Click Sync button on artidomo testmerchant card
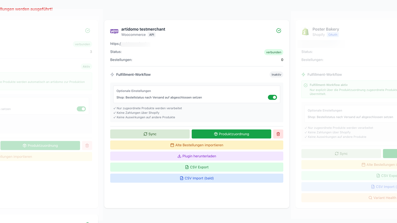 [150, 134]
